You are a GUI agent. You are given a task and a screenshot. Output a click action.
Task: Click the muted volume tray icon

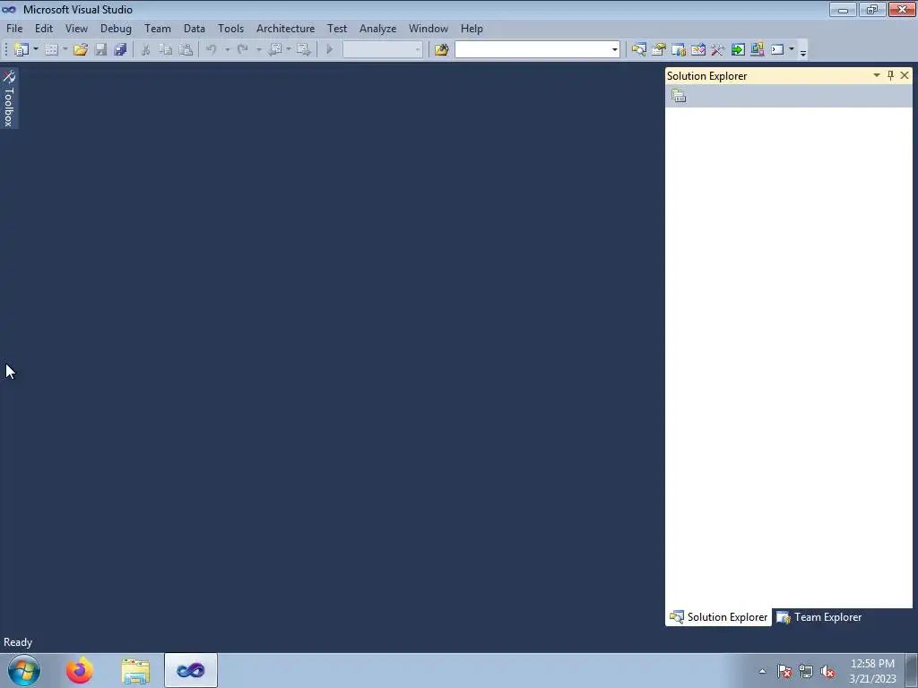click(827, 671)
